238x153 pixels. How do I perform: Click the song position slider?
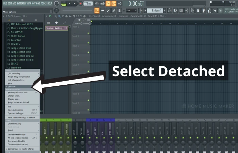pyautogui.click(x=77, y=11)
